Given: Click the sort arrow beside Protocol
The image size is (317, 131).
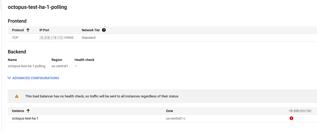Looking at the screenshot, I should coord(28,30).
